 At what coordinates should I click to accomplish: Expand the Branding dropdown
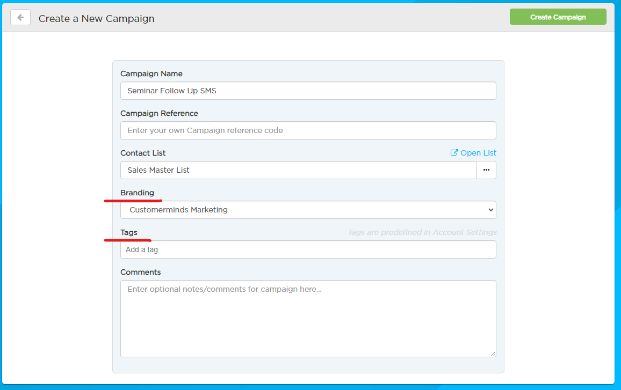click(308, 210)
